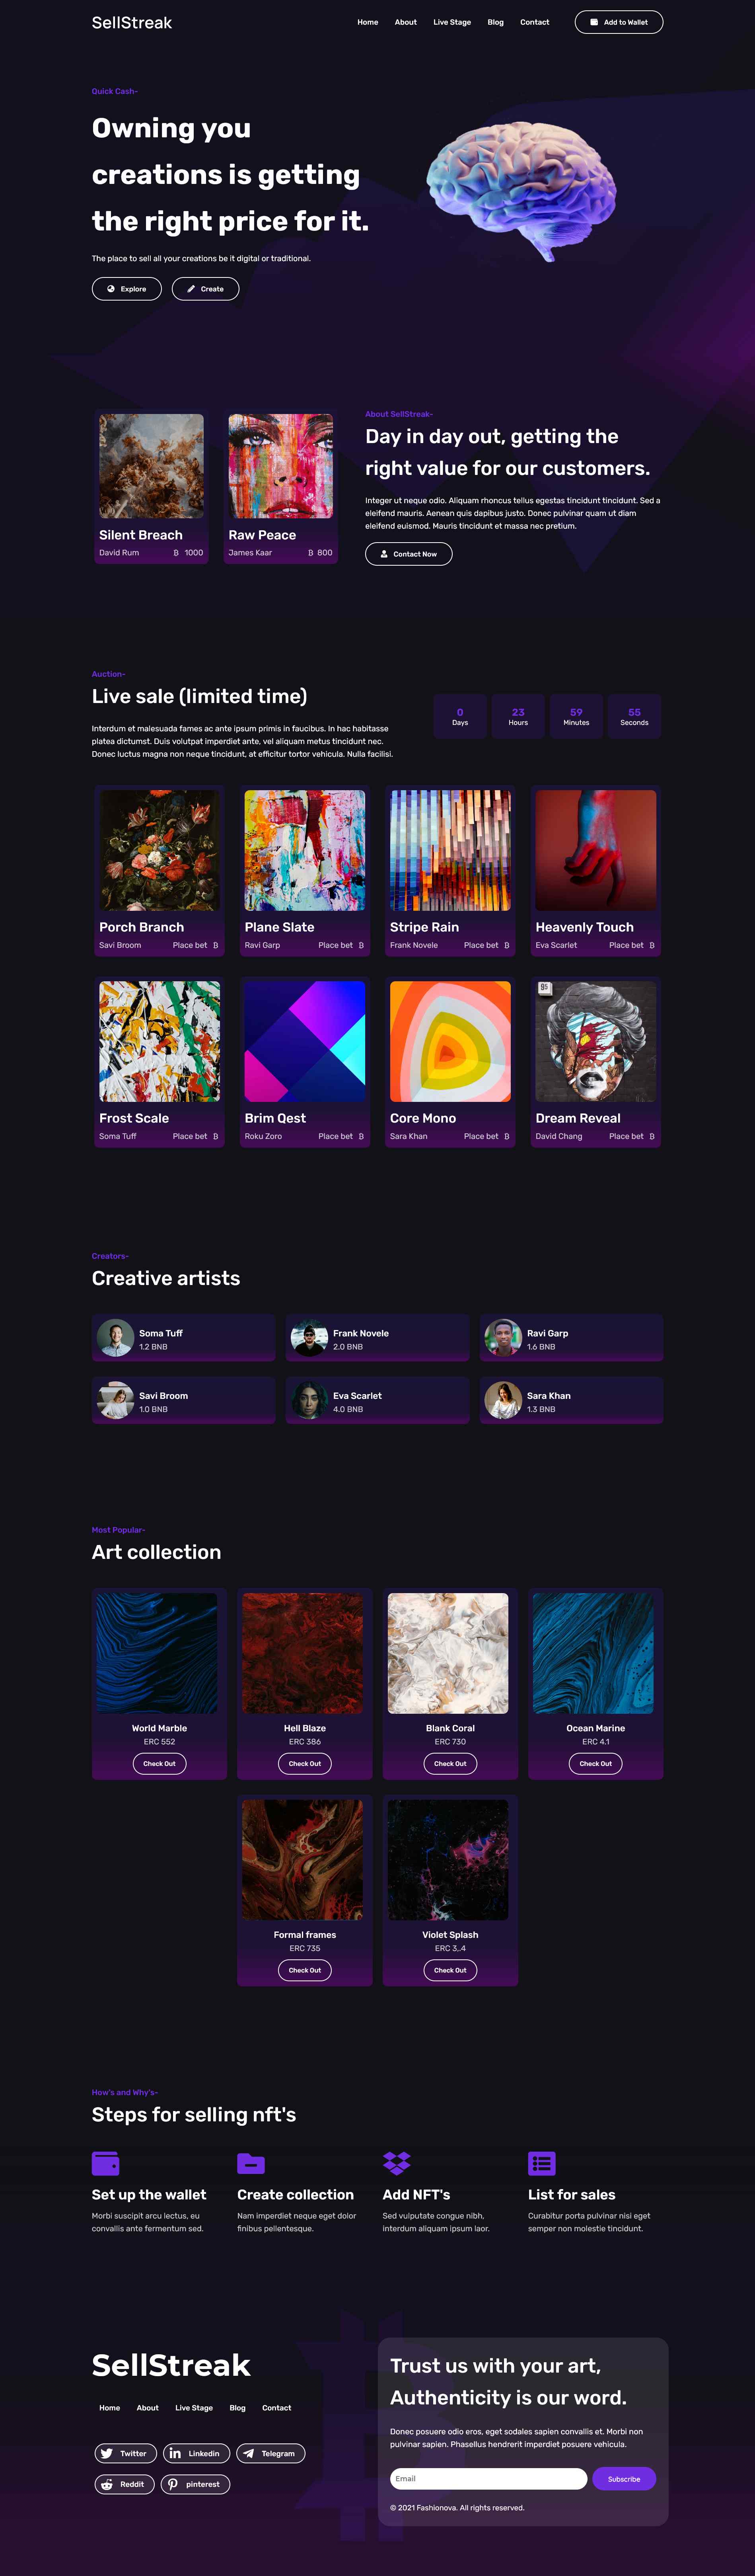Click the Contact Now button

tap(409, 554)
